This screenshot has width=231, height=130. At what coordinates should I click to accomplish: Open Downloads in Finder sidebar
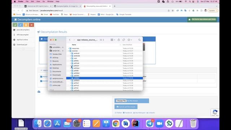point(56,75)
